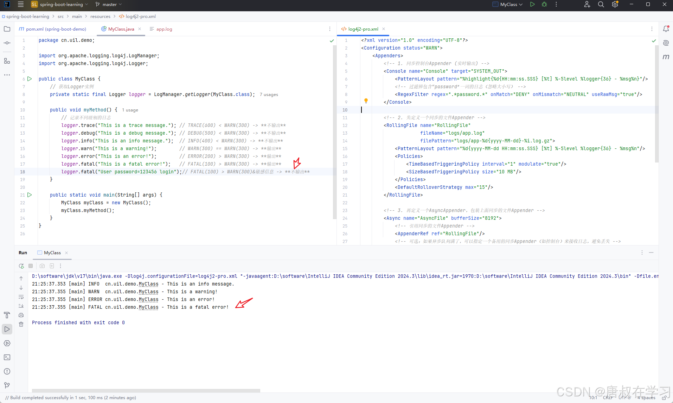Open the Maven tool window
This screenshot has height=403, width=673.
pos(666,57)
